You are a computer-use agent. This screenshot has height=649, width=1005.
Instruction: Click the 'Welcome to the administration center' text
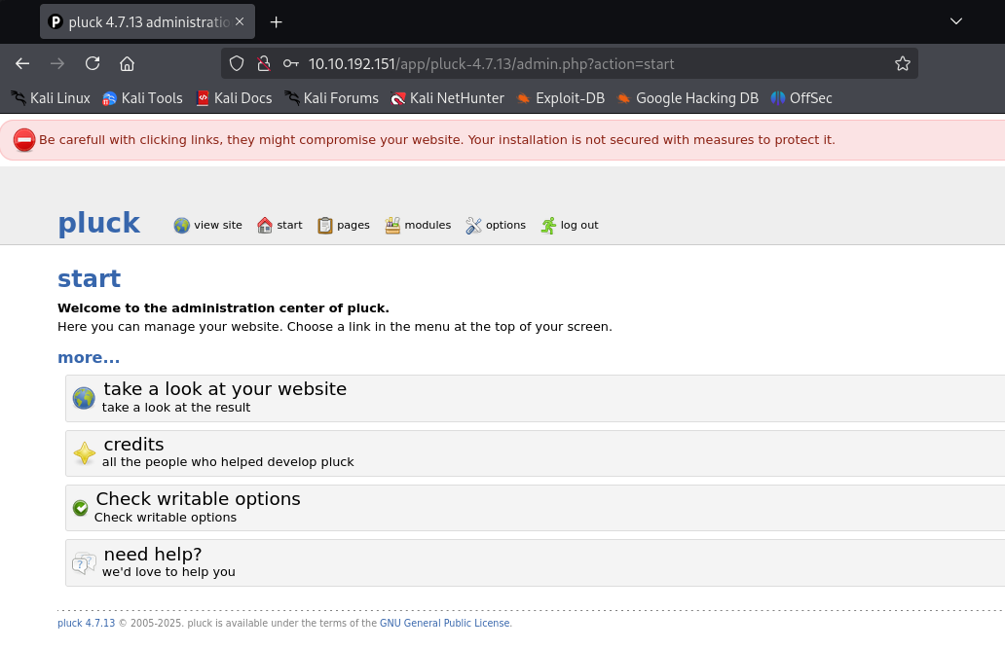pyautogui.click(x=223, y=308)
